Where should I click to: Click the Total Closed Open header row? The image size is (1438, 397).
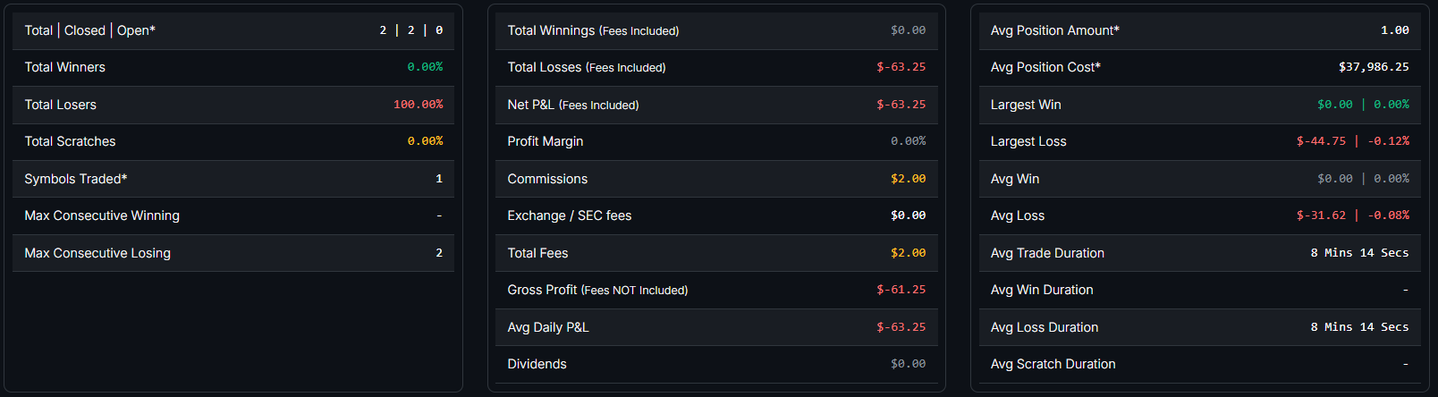(x=233, y=30)
